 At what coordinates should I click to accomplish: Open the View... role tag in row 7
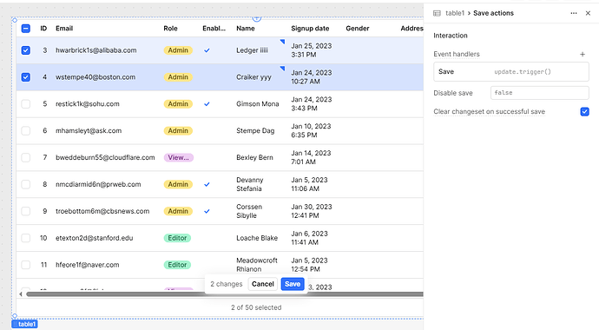[179, 157]
